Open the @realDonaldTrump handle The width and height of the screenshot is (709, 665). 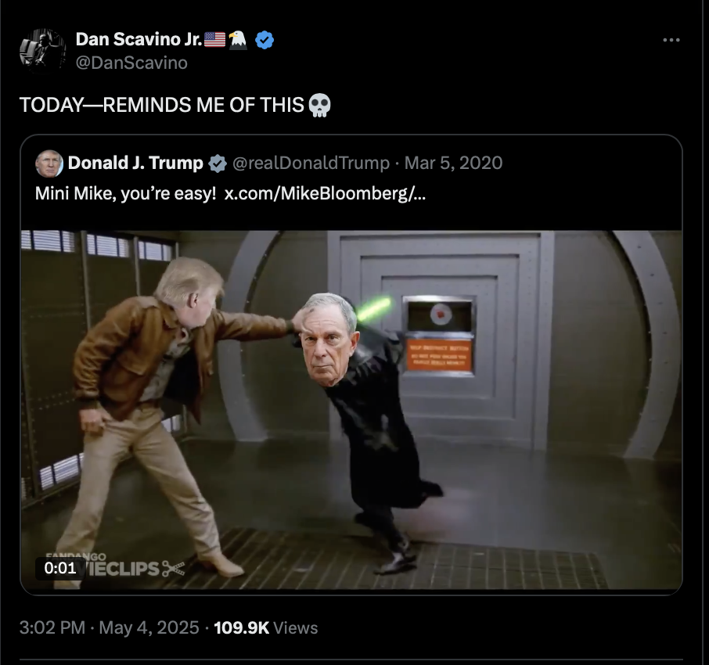coord(311,163)
